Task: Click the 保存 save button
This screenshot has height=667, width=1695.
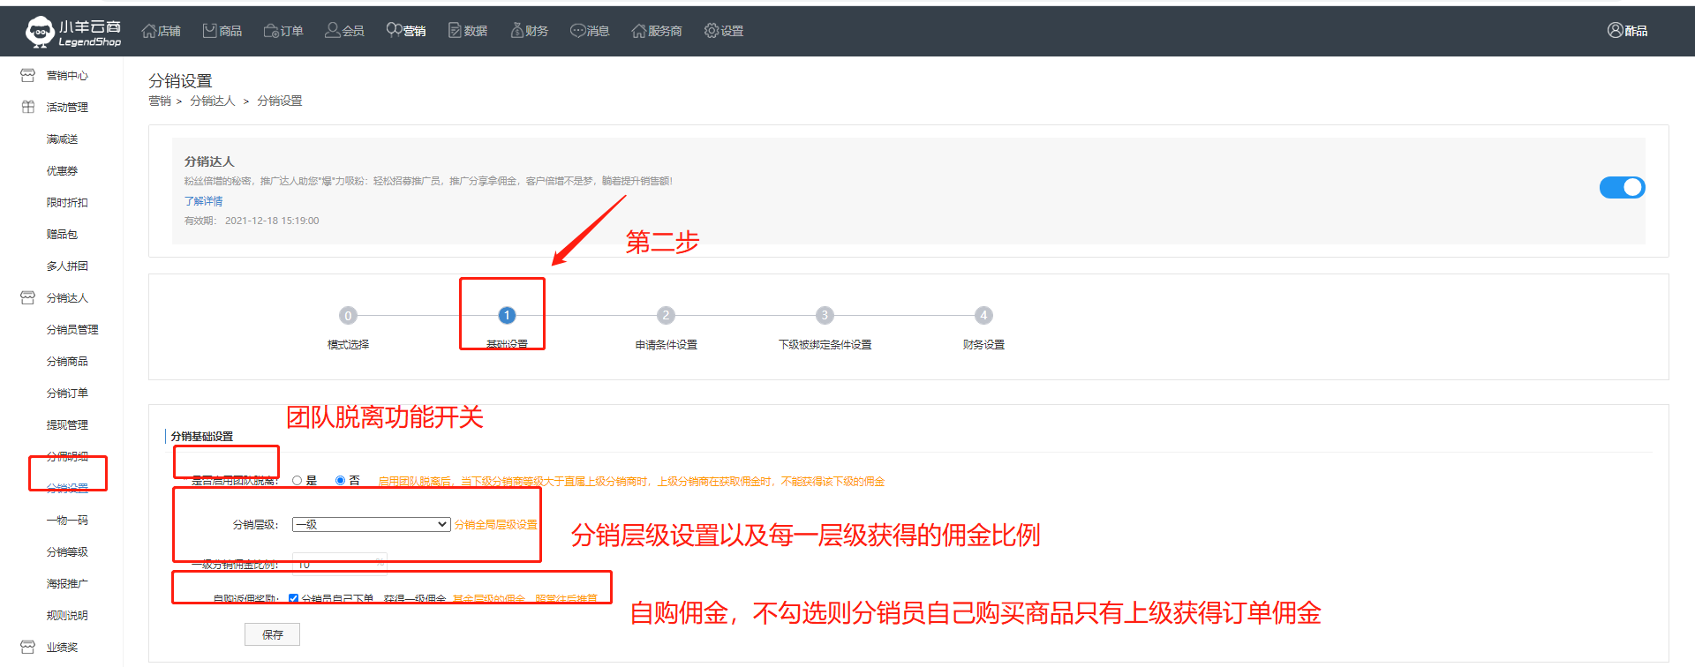Action: 272,634
